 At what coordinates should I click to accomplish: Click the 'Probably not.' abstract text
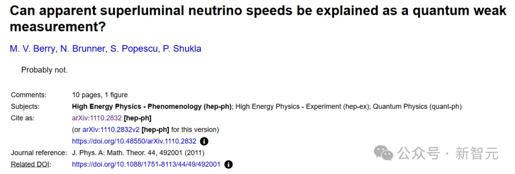point(45,70)
